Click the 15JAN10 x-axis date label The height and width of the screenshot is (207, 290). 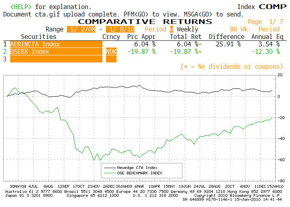coord(275,187)
